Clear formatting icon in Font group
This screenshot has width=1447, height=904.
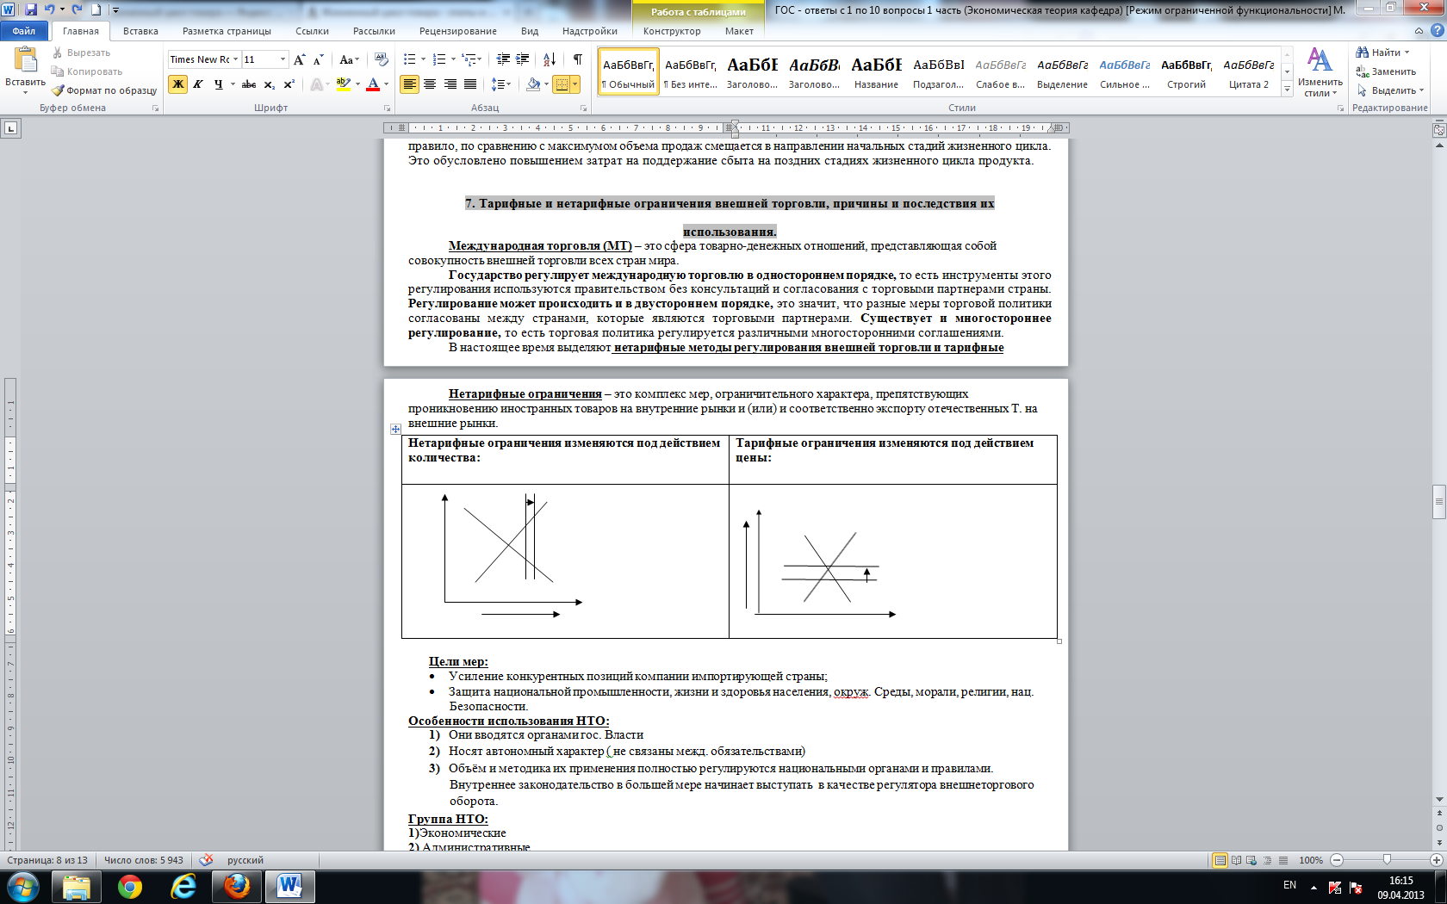(x=381, y=59)
